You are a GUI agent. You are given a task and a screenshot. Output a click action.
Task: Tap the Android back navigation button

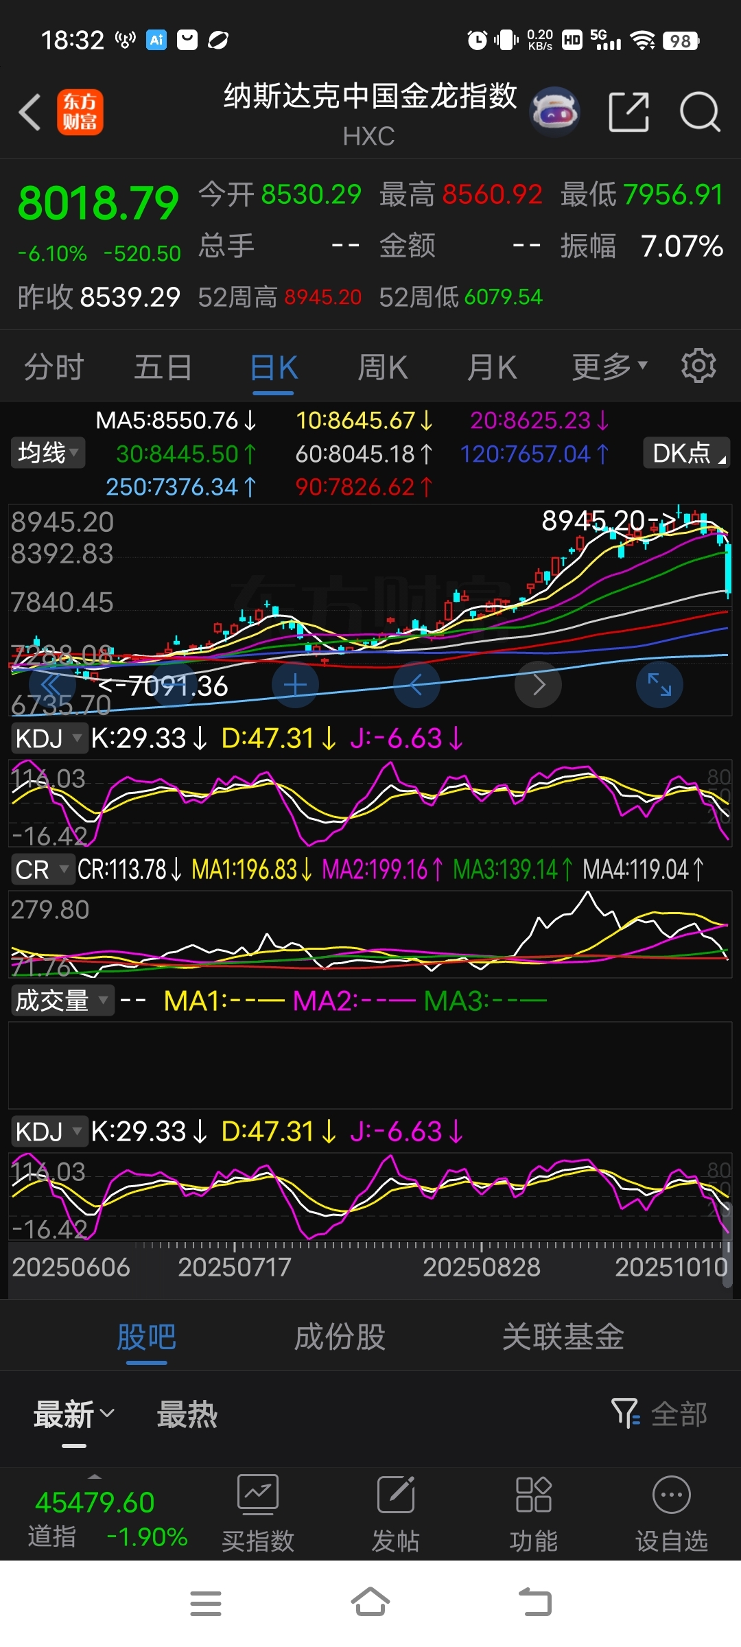point(535,1602)
